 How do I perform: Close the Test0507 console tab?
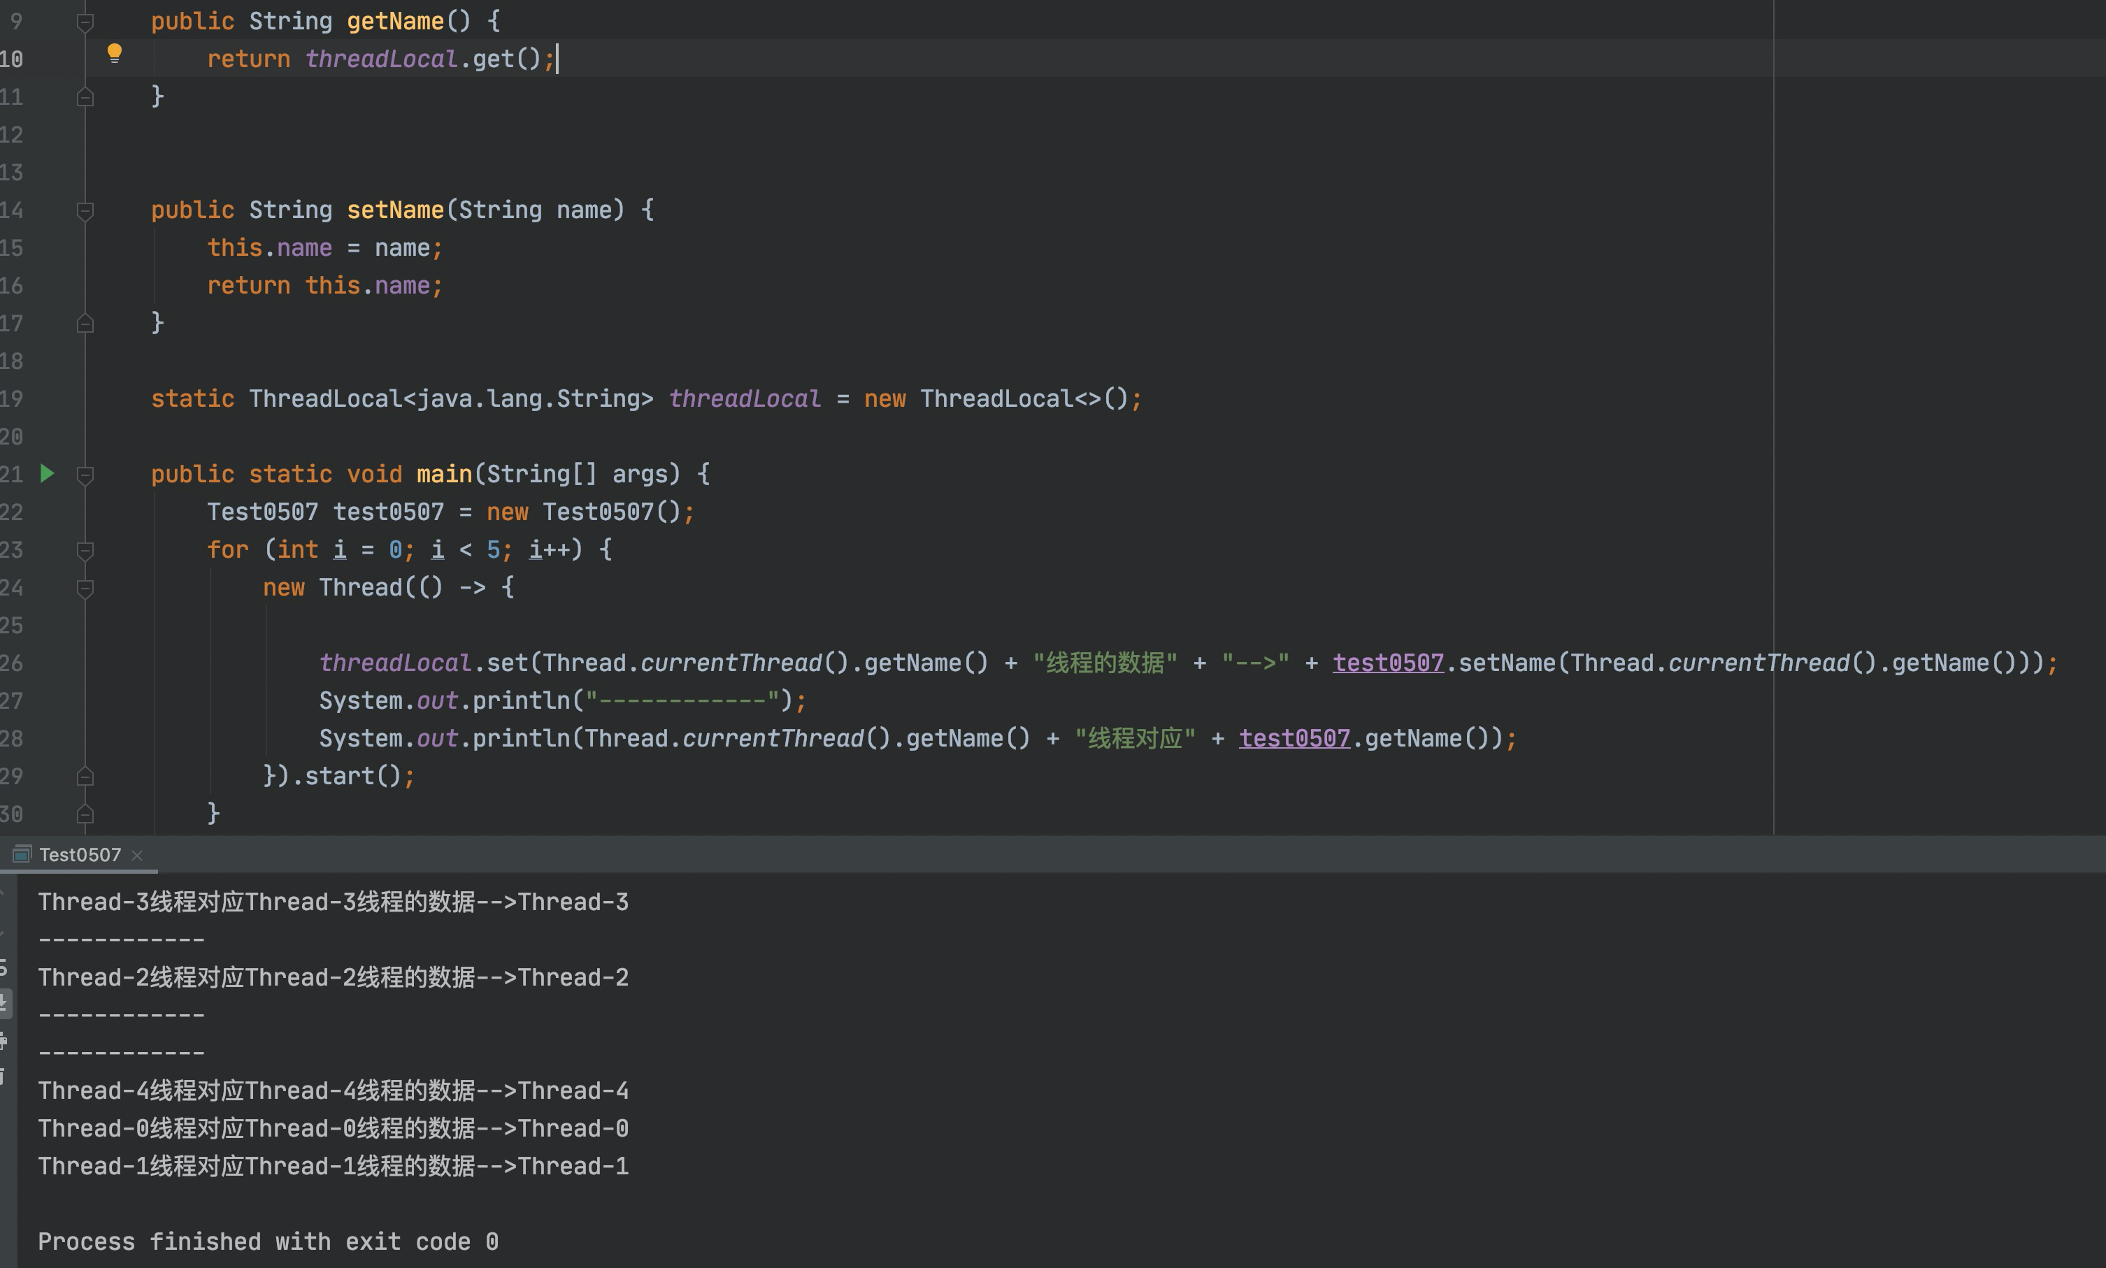pyautogui.click(x=138, y=854)
